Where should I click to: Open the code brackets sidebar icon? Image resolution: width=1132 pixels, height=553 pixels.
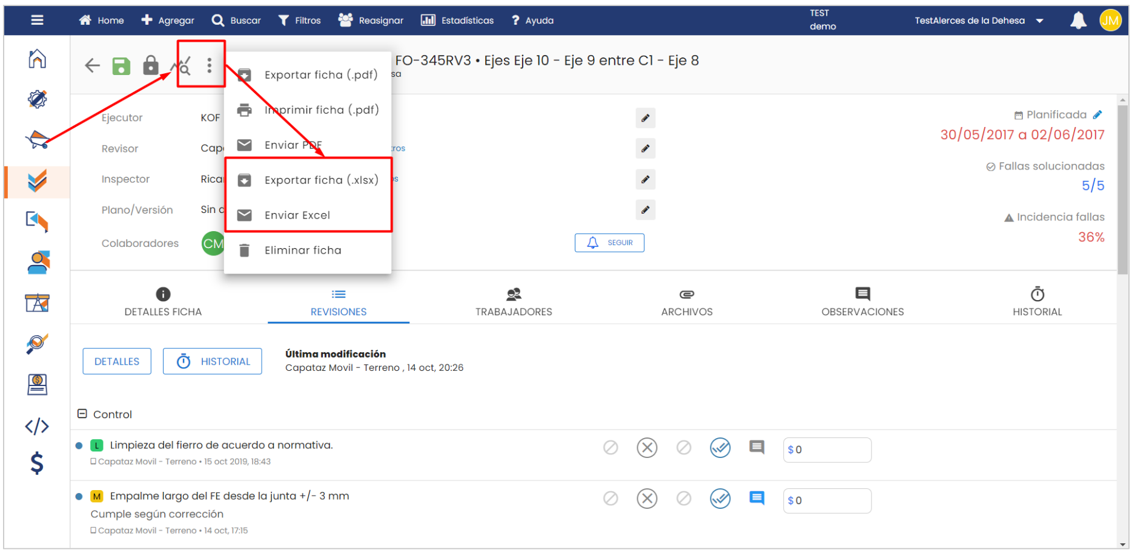tap(37, 427)
